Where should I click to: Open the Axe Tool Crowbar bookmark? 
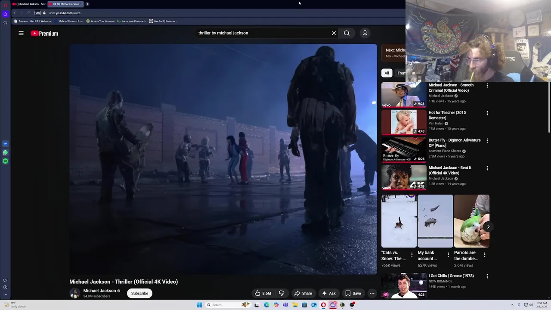click(164, 21)
